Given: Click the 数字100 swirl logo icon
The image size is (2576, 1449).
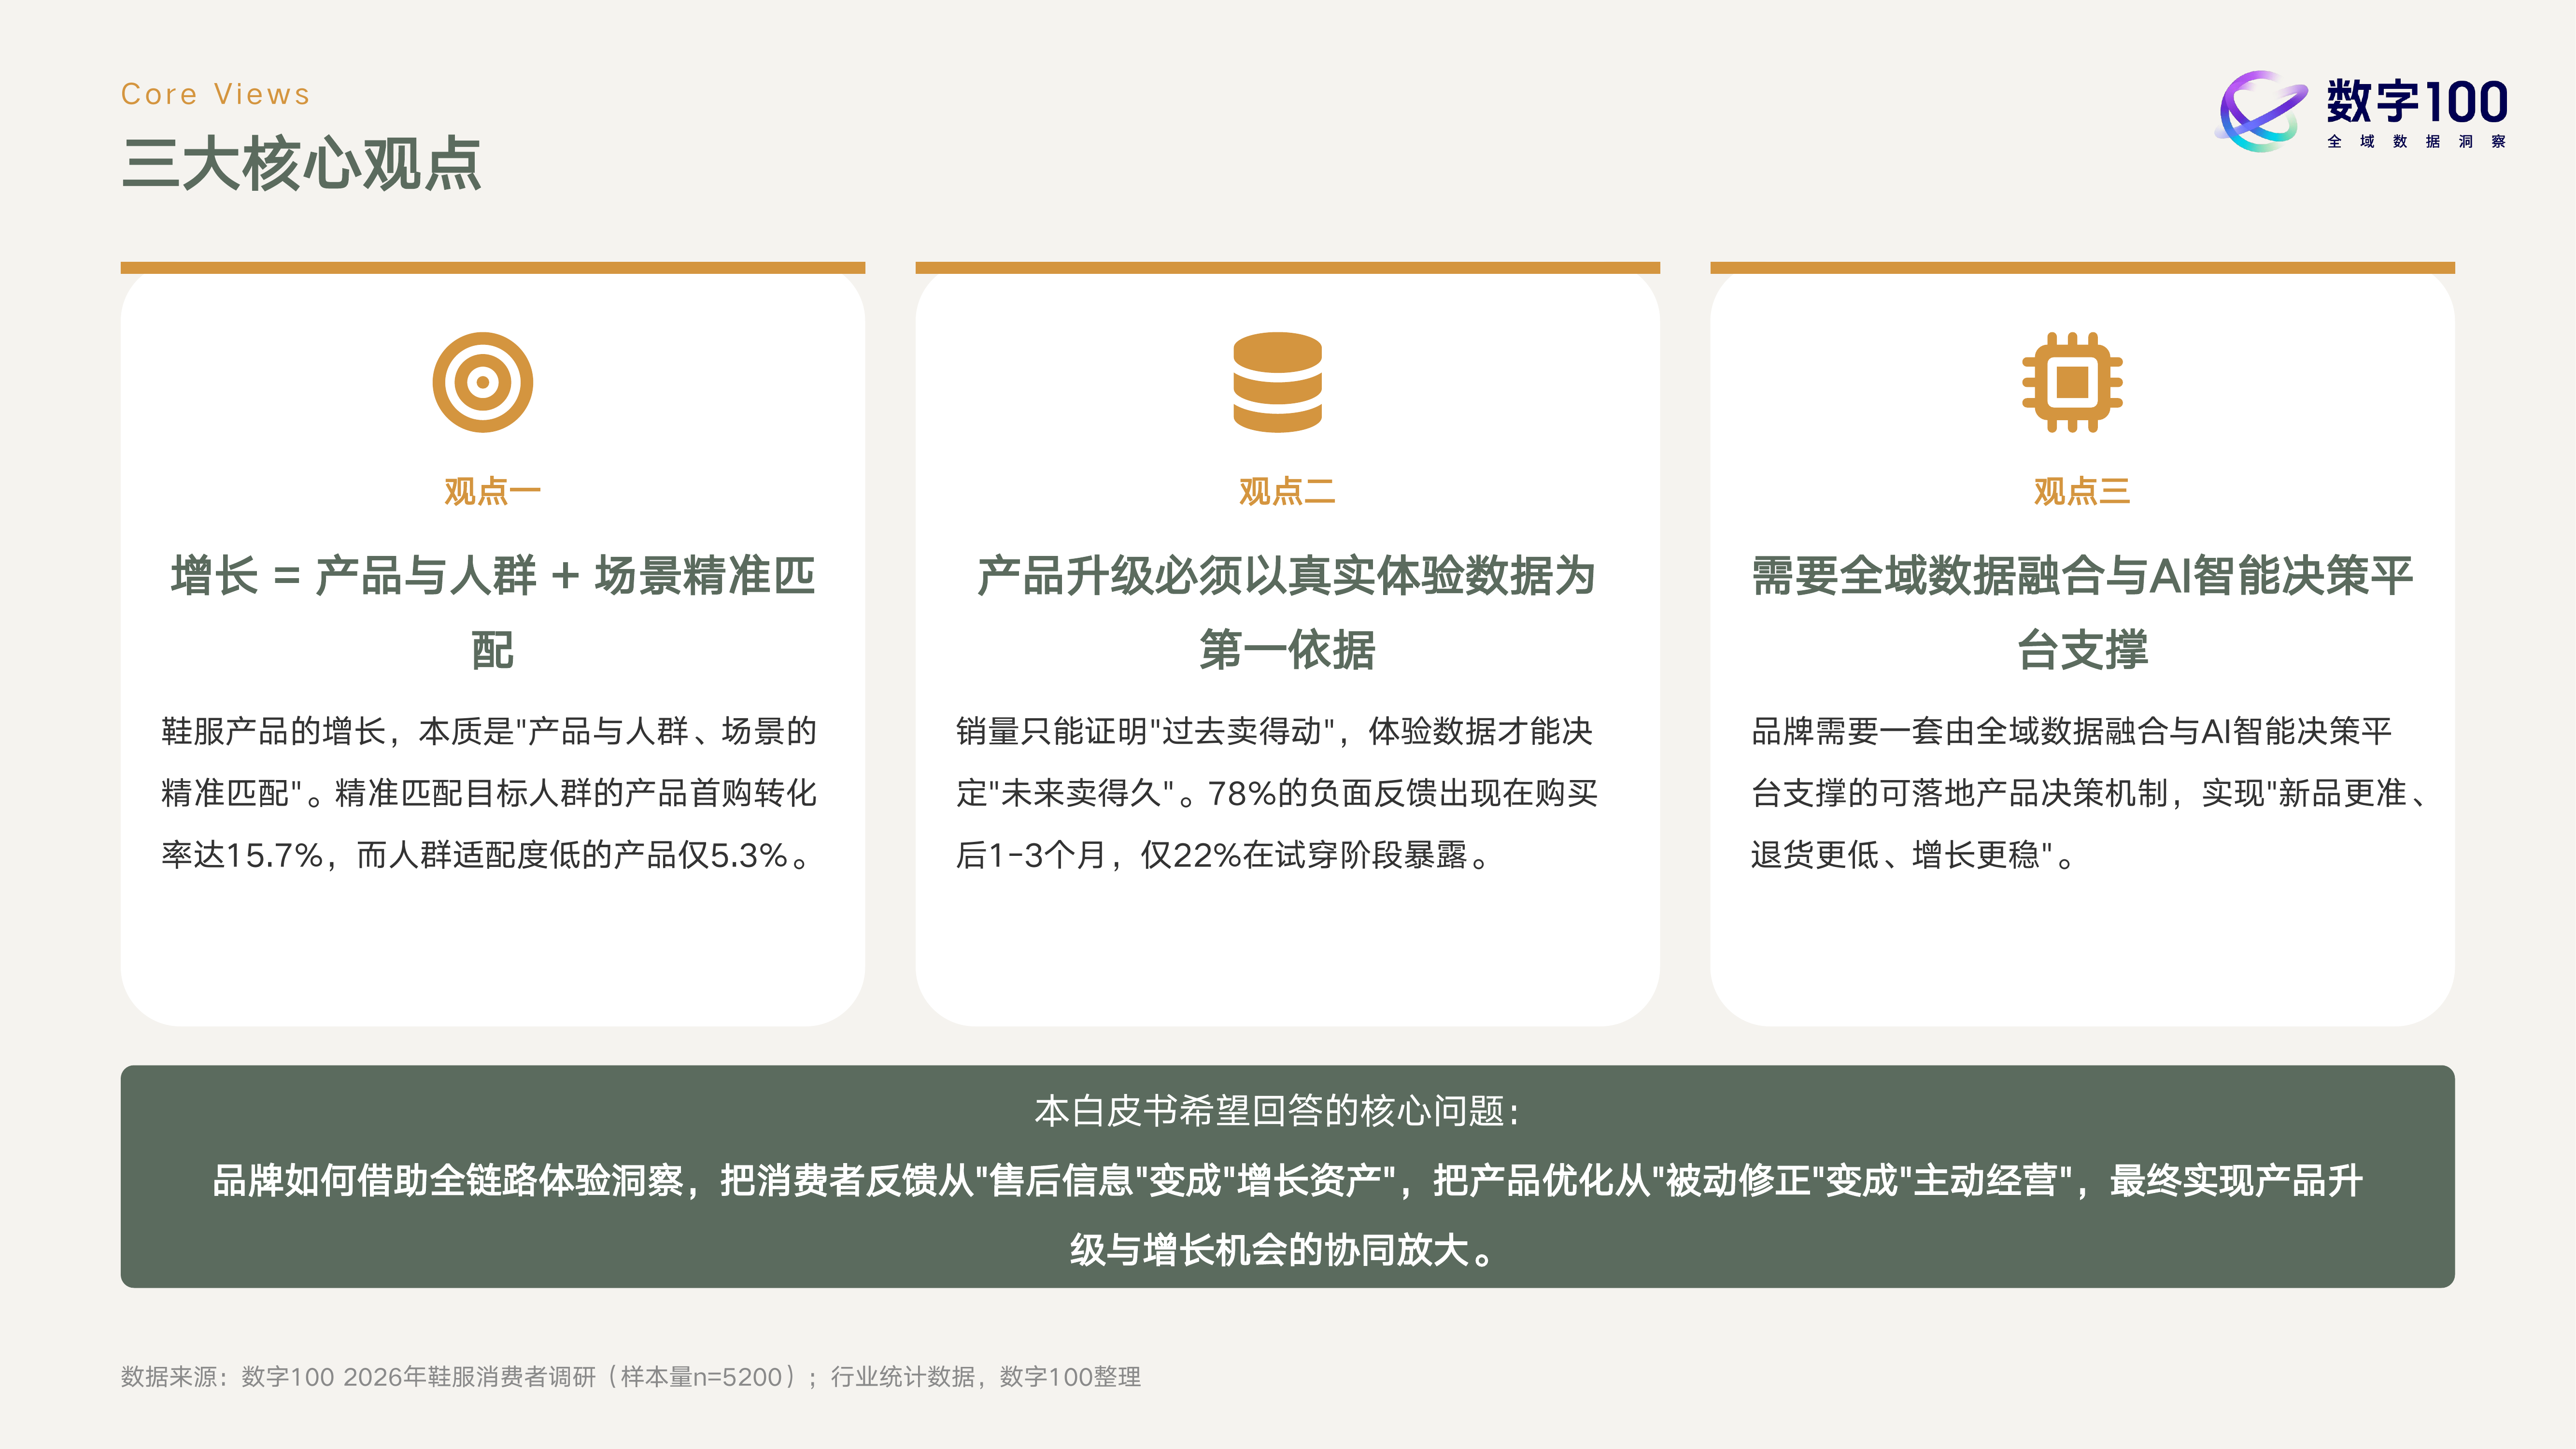Looking at the screenshot, I should pyautogui.click(x=2262, y=111).
